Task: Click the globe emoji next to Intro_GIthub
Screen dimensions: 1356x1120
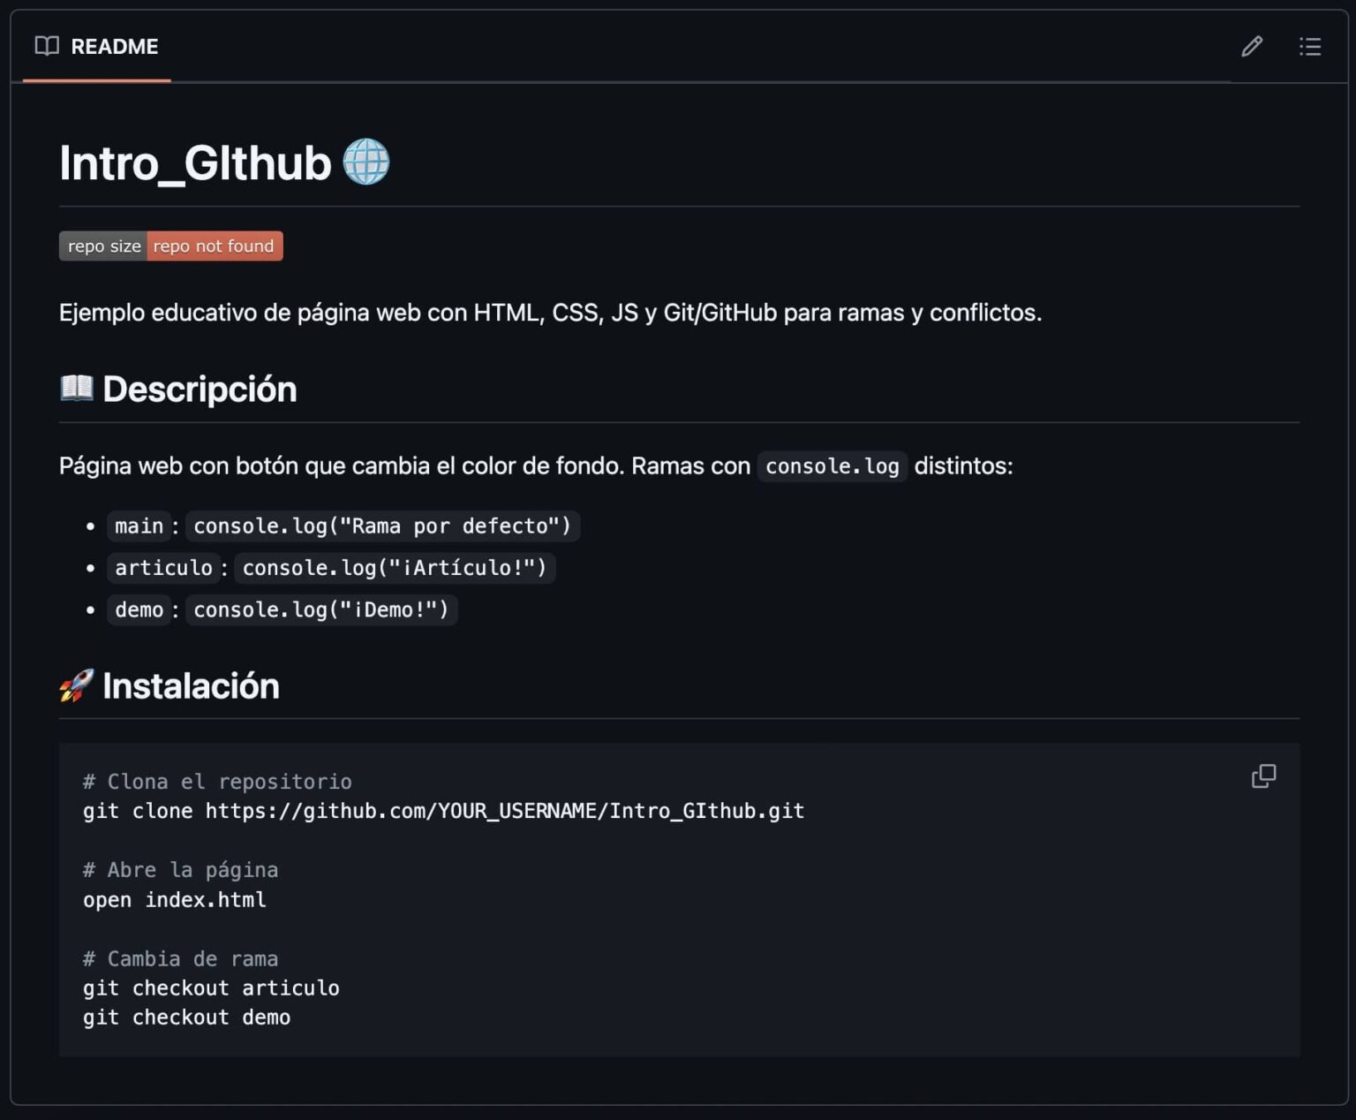Action: [367, 162]
